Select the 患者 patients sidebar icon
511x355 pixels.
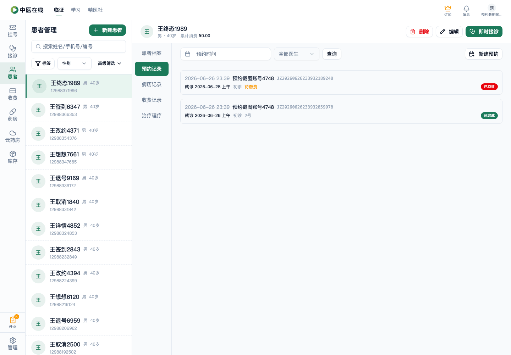12,73
